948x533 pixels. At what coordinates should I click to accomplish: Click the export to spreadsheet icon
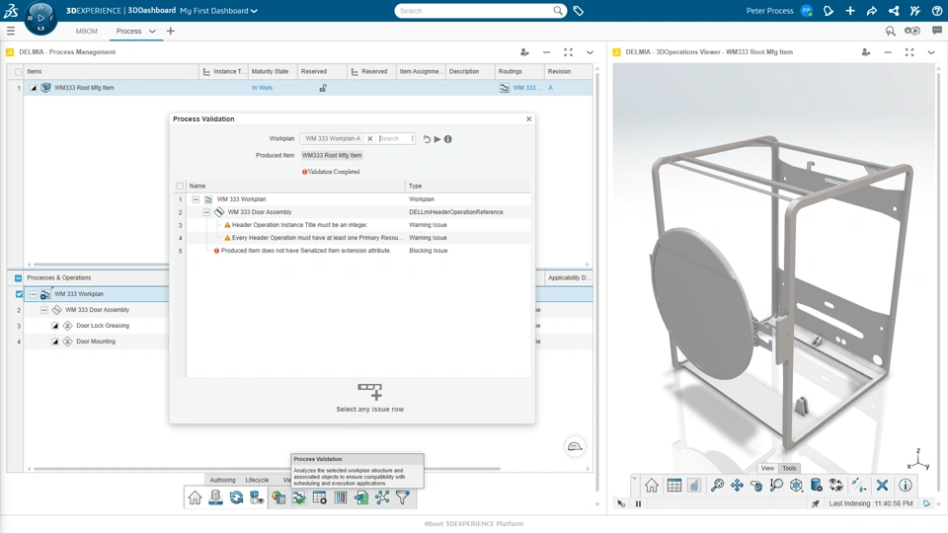click(x=361, y=497)
